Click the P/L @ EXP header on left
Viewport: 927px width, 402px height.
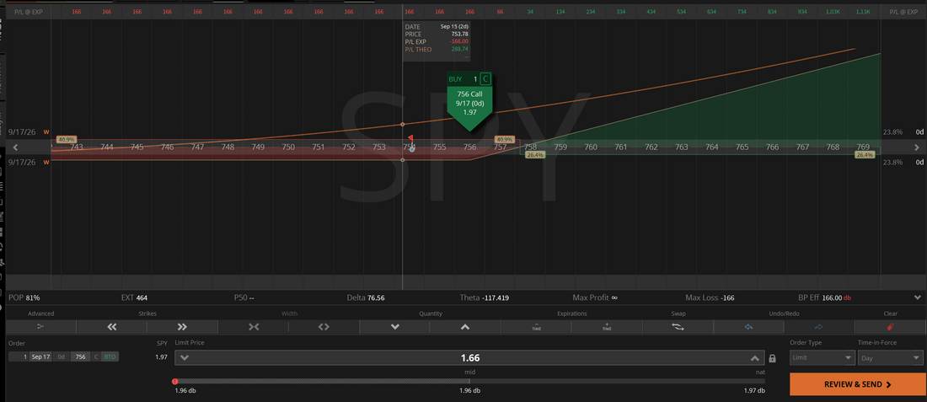[x=29, y=11]
